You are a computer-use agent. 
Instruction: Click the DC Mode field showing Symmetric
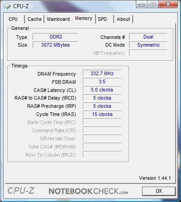point(148,45)
